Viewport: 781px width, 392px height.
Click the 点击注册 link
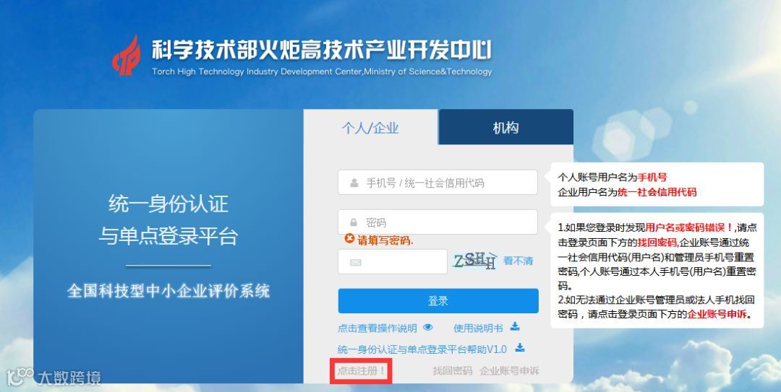361,370
